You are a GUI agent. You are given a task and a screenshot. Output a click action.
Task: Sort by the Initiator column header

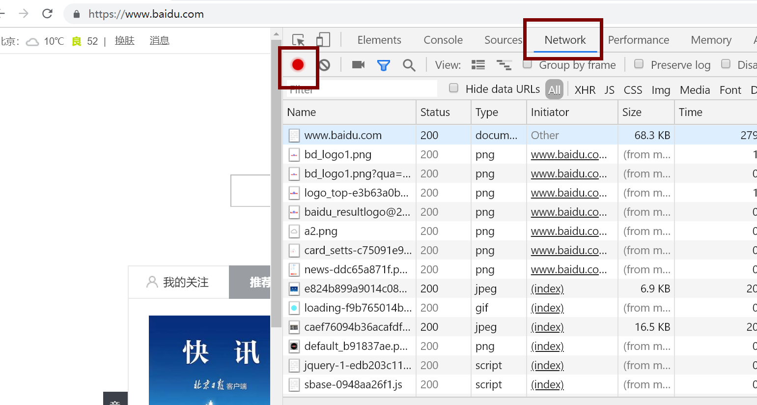tap(572, 112)
